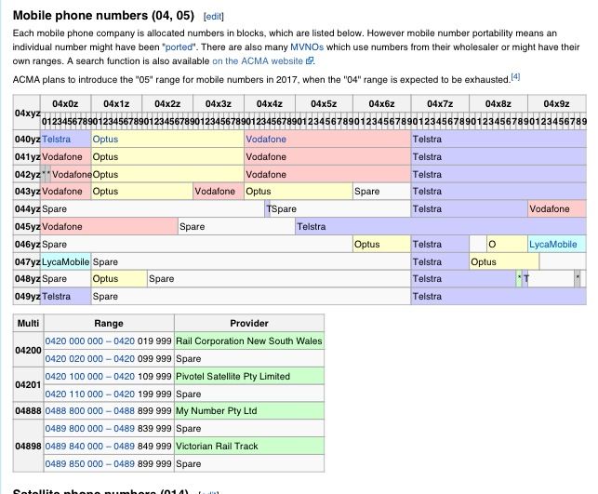Click the 044yz row header
598x494 pixels.
[x=27, y=209]
